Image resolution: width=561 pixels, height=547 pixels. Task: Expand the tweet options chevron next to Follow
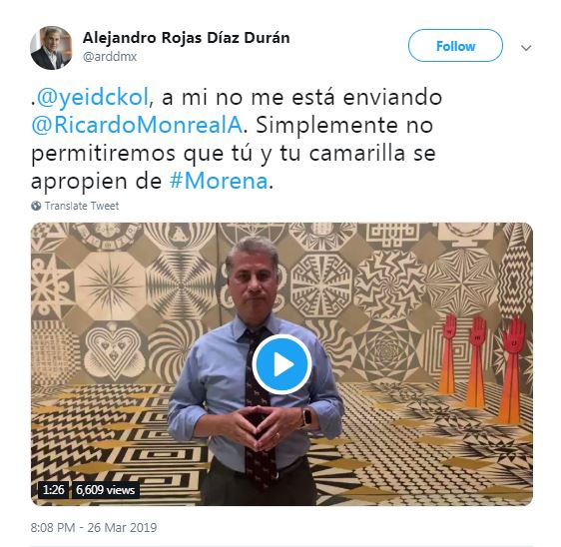526,48
